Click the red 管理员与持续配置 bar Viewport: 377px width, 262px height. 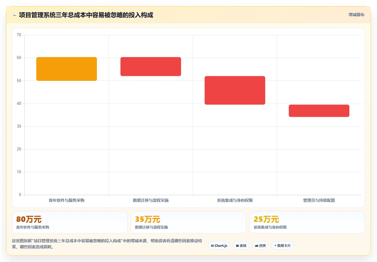tap(319, 111)
